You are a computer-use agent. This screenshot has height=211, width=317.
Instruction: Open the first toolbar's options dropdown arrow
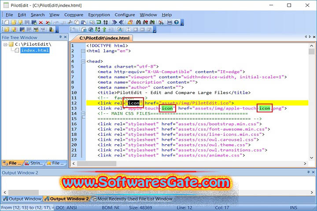tap(182, 23)
